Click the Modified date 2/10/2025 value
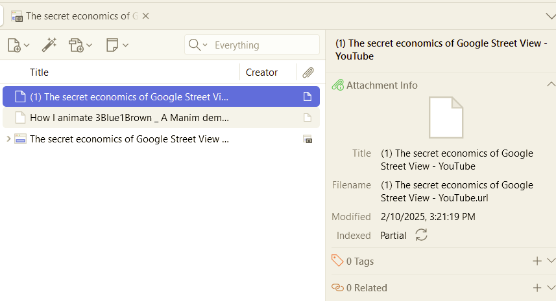This screenshot has width=556, height=301. [428, 216]
